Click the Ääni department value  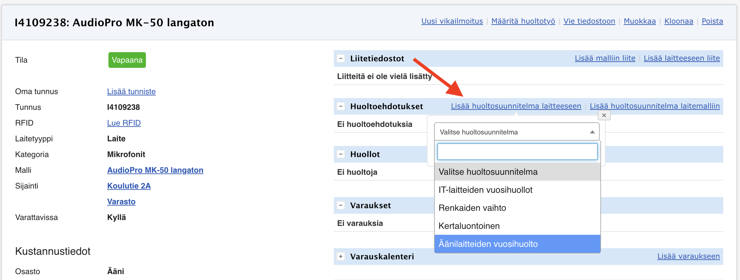click(x=116, y=271)
